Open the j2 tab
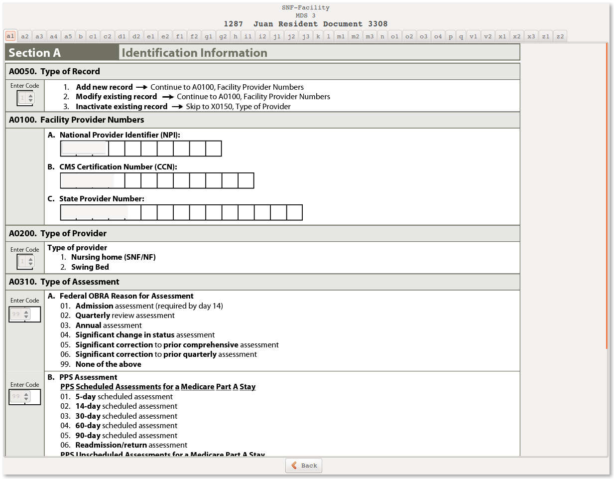The height and width of the screenshot is (479, 614). coord(291,36)
